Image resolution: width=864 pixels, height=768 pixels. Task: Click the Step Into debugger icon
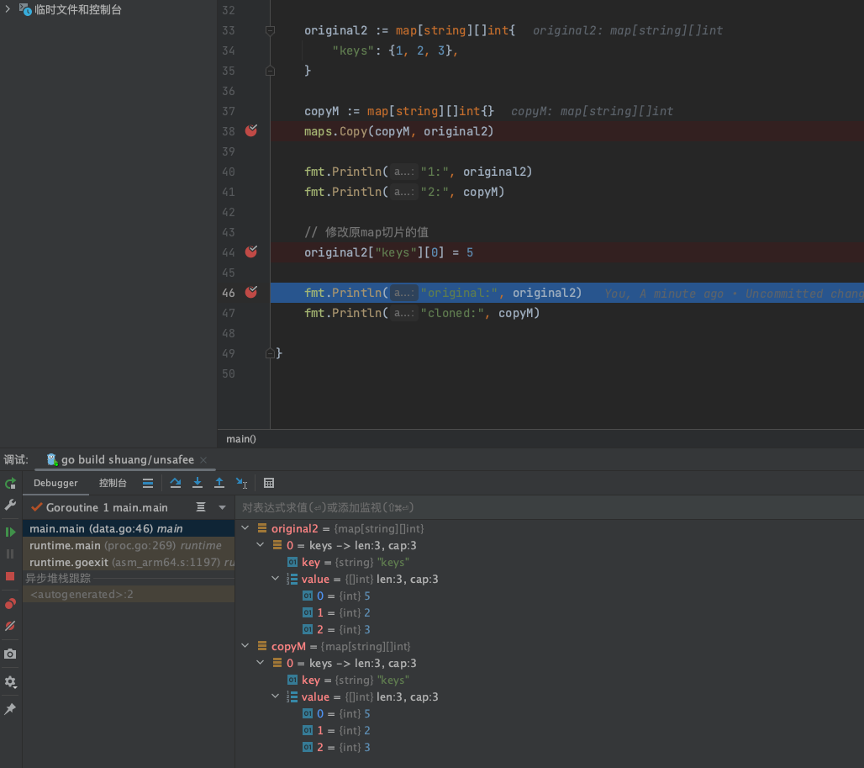pos(198,483)
